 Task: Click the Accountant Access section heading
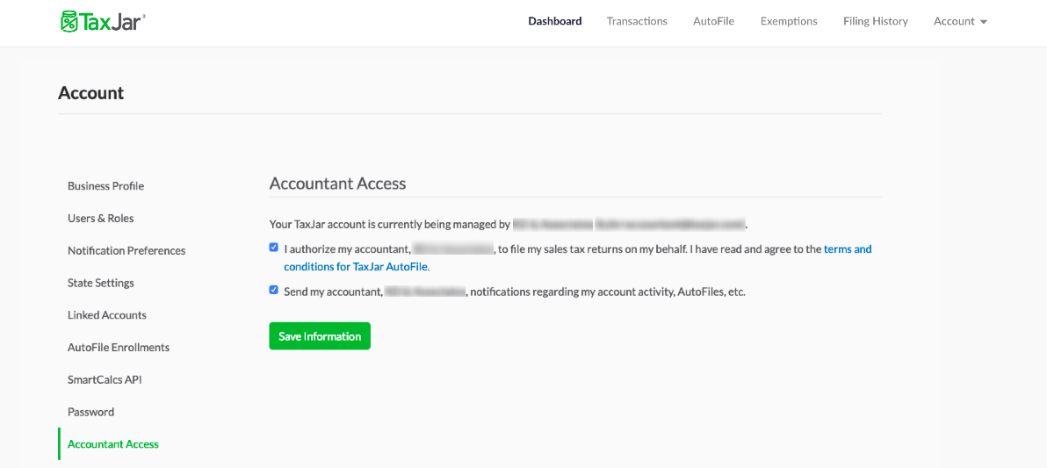pos(338,184)
